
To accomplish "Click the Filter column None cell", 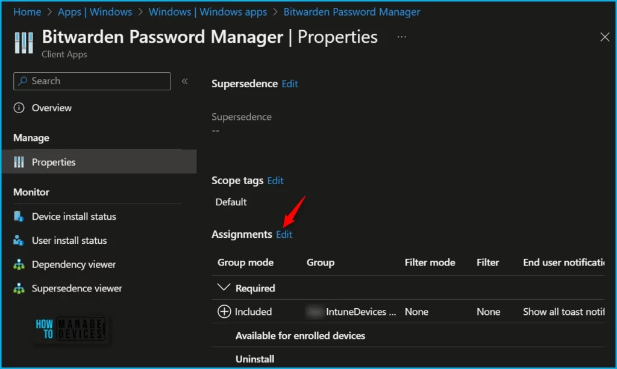I will pos(488,312).
